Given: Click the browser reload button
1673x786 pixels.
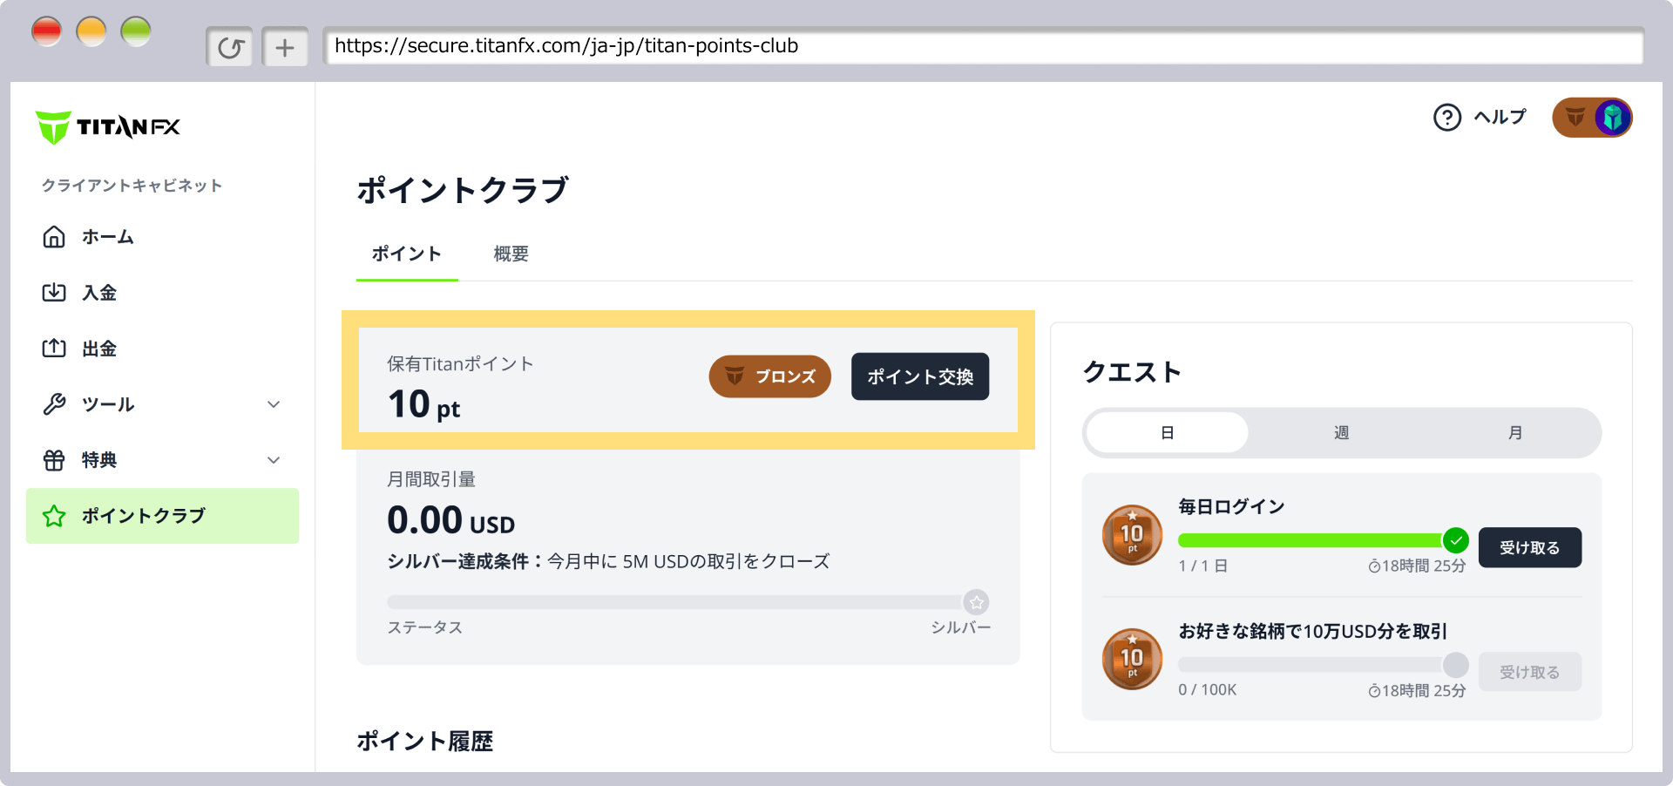Looking at the screenshot, I should 230,47.
